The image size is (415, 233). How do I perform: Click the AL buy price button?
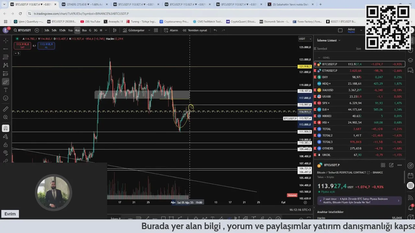(46, 46)
